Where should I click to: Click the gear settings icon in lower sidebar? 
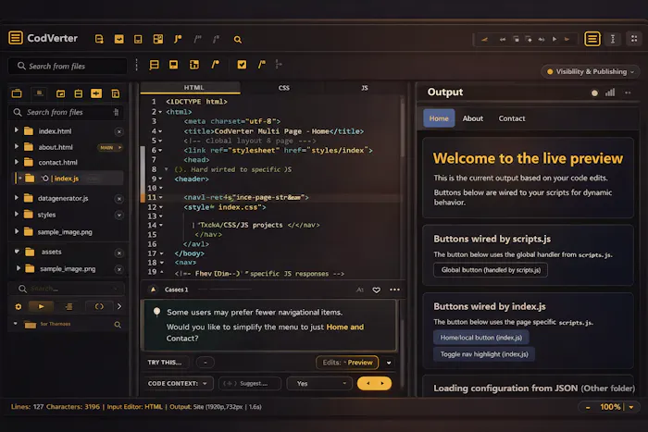point(19,306)
